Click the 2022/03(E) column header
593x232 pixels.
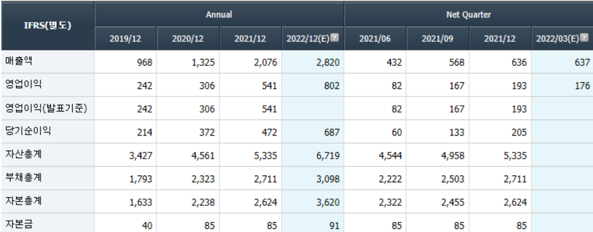pyautogui.click(x=562, y=39)
